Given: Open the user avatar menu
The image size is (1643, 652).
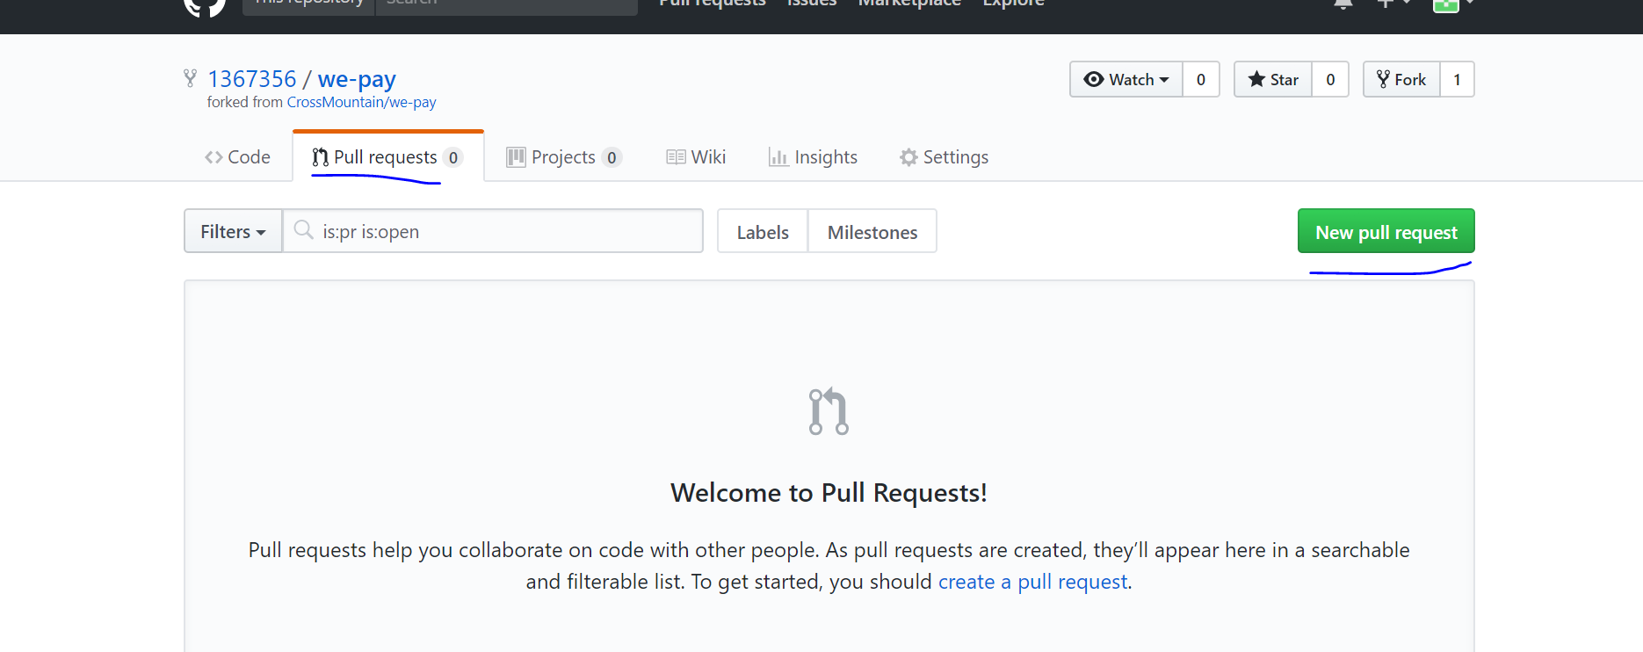Looking at the screenshot, I should tap(1453, 5).
